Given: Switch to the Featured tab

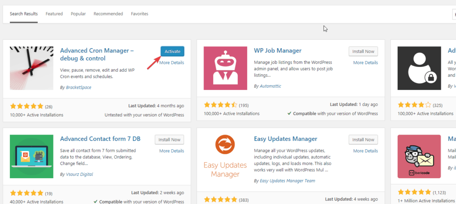Looking at the screenshot, I should (54, 14).
